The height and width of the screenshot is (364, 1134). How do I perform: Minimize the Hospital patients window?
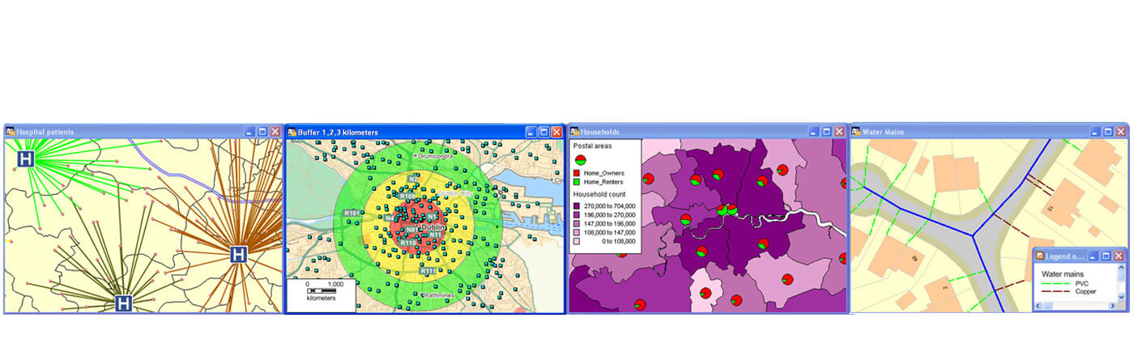249,131
